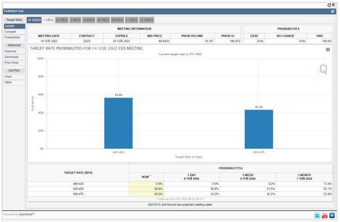340x222 pixels.
Task: Click the 56.8% bar for 425-450
Action: (118, 123)
